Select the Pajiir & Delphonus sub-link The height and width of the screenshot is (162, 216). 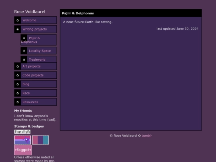38,40
